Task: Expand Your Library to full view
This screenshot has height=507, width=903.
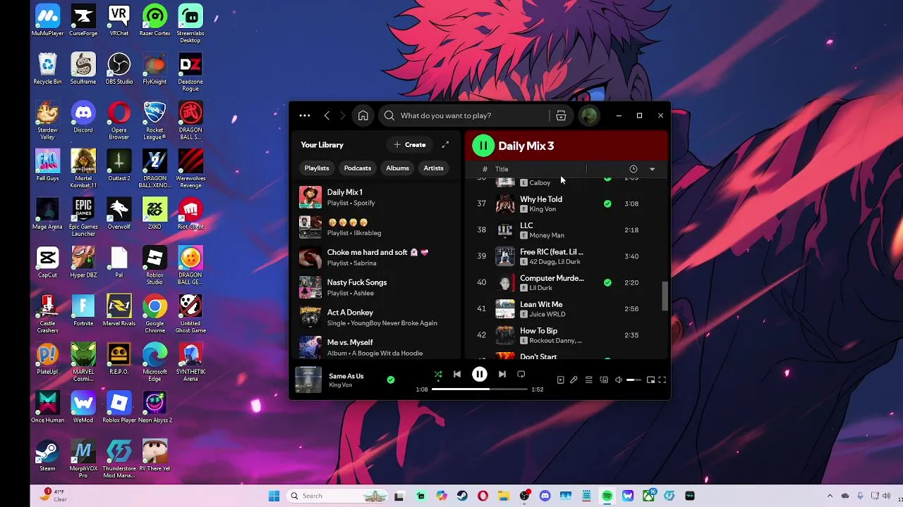Action: pos(445,144)
